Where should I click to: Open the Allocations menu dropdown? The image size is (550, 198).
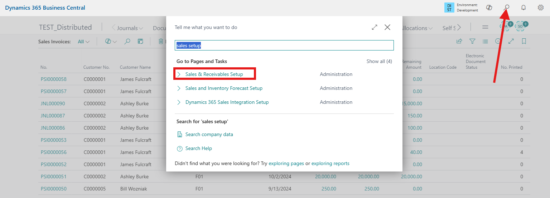click(417, 28)
